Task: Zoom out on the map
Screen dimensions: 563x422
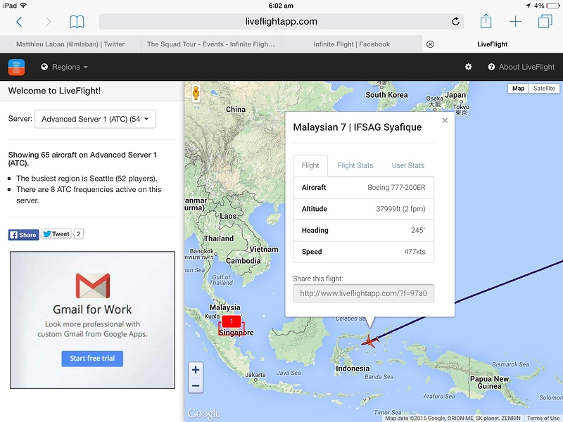Action: pos(196,385)
